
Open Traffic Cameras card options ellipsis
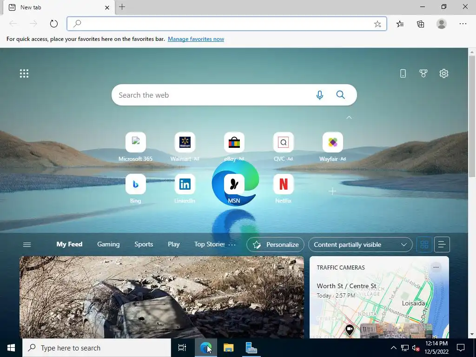point(436,267)
